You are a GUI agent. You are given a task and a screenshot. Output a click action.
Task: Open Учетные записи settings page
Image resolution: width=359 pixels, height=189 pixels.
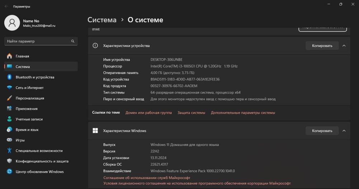coord(41,119)
